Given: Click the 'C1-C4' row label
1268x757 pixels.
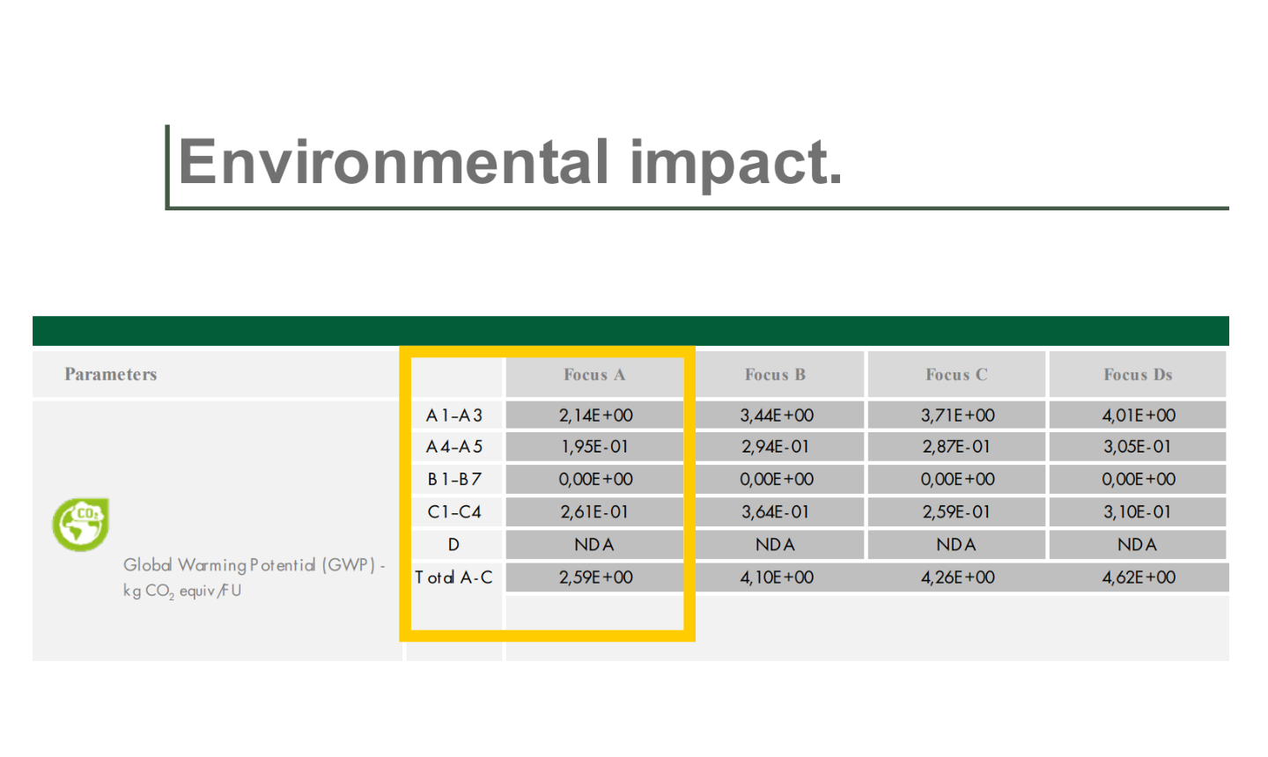Looking at the screenshot, I should 454,512.
